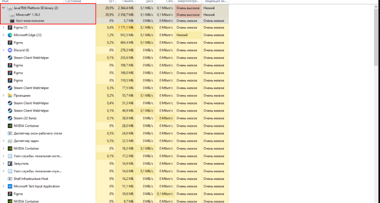Click the Microsoft Edge (23) icon
The width and height of the screenshot is (380, 203).
10,35
